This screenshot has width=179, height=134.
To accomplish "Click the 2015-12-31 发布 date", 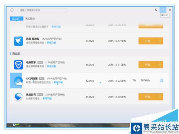I will tap(117, 65).
